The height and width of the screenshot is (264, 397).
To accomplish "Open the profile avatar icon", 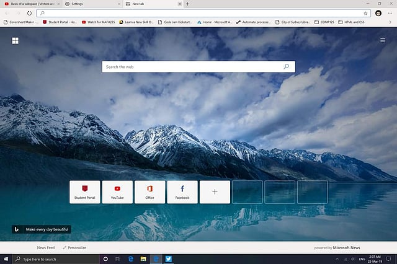I will 378,13.
